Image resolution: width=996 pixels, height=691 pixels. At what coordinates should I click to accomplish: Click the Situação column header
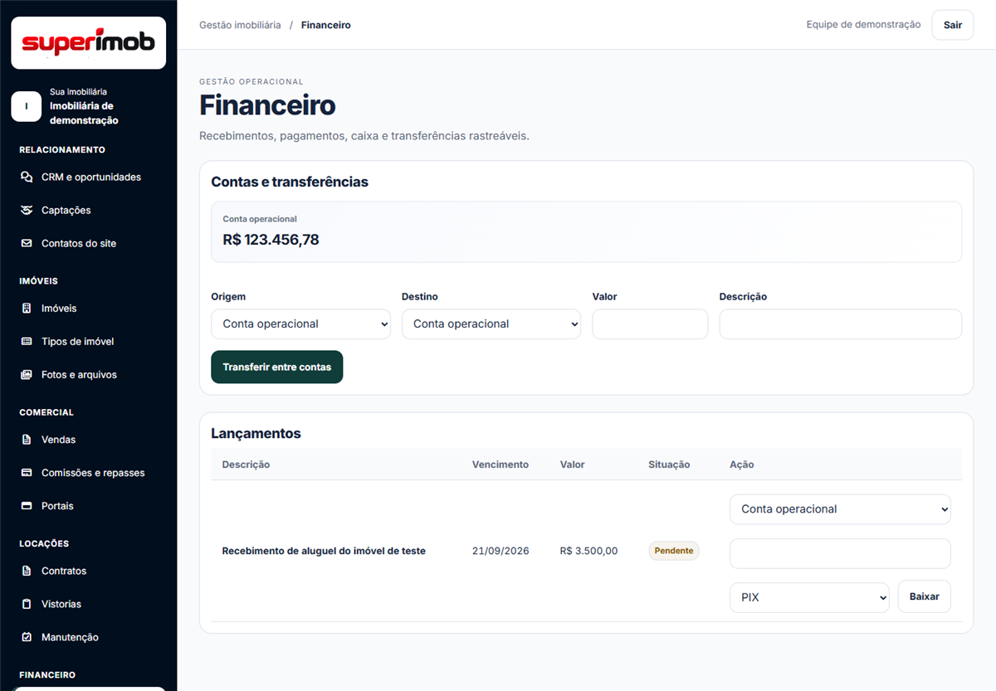(669, 465)
